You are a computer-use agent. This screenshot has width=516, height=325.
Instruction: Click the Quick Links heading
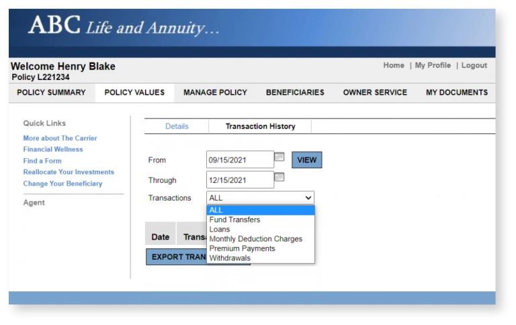44,123
